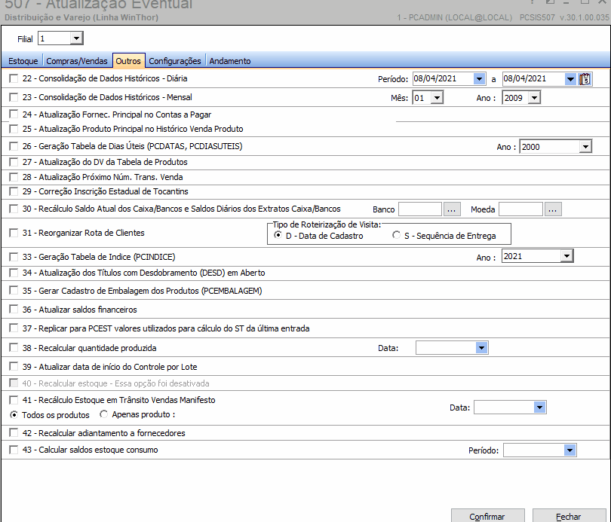Open Data dropdown for option 41
This screenshot has height=522, width=611.
(539, 408)
